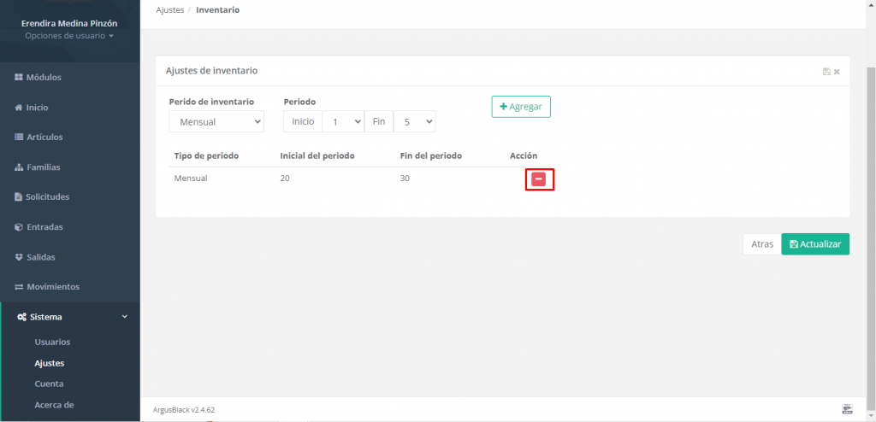Click the panel save icon in header

826,72
